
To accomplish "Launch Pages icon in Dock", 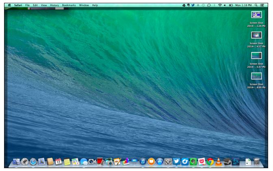I will coord(117,162).
